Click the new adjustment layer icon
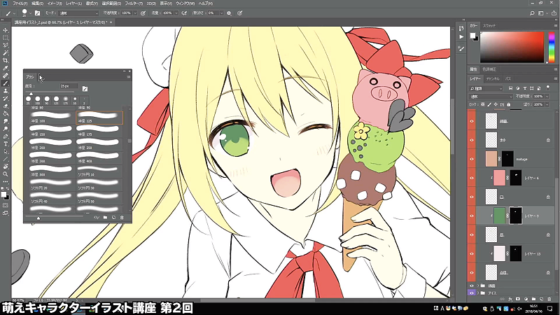Image resolution: width=560 pixels, height=315 pixels. pos(526,299)
